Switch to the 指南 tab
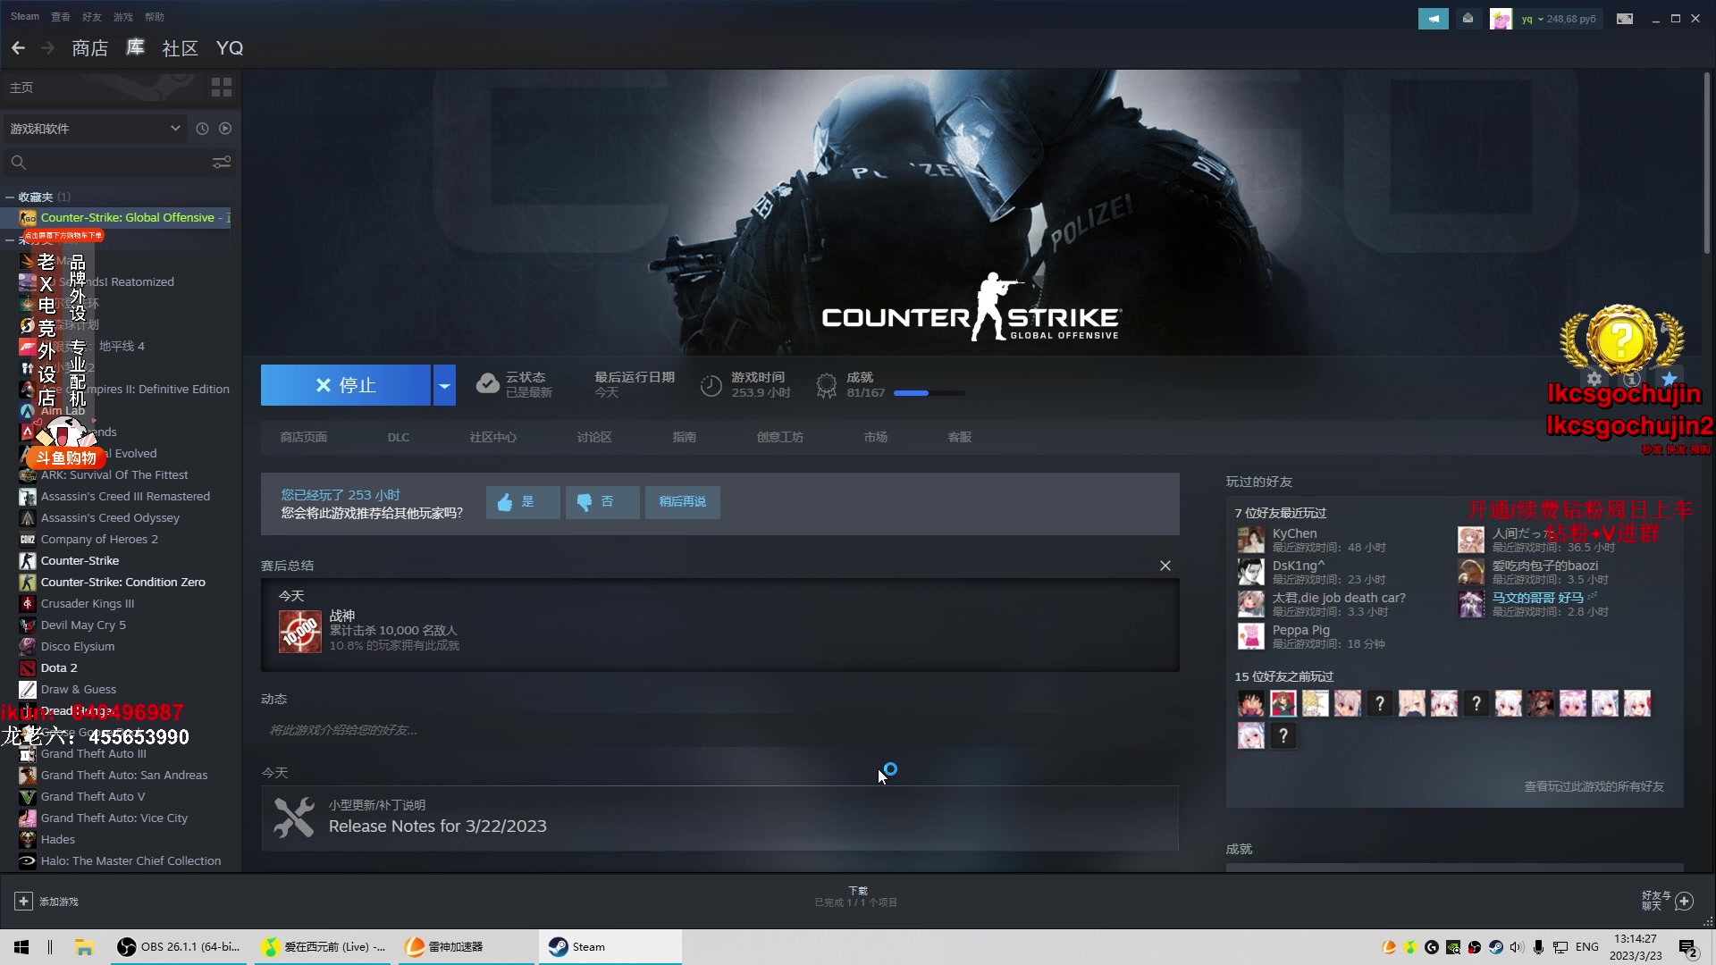This screenshot has height=965, width=1716. click(x=685, y=437)
